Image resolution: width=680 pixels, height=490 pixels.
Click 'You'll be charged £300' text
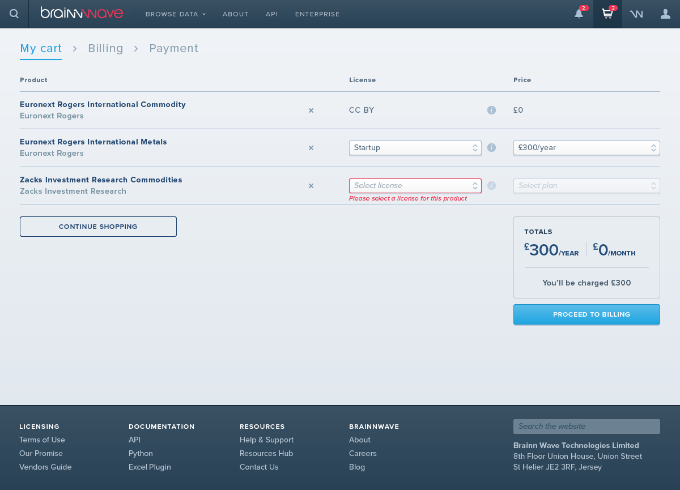[x=586, y=283]
